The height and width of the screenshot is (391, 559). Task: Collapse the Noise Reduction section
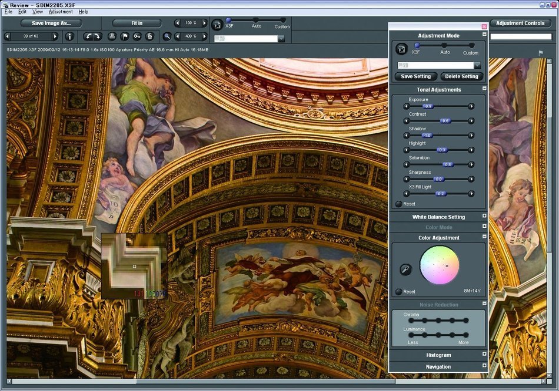[x=484, y=304]
